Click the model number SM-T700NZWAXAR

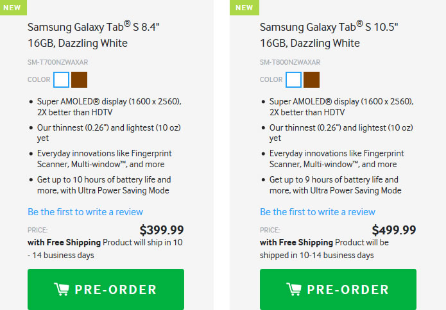[58, 62]
